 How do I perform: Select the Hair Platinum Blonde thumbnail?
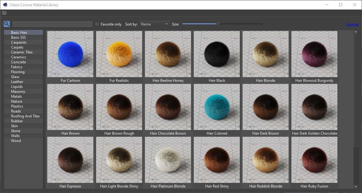point(168,160)
